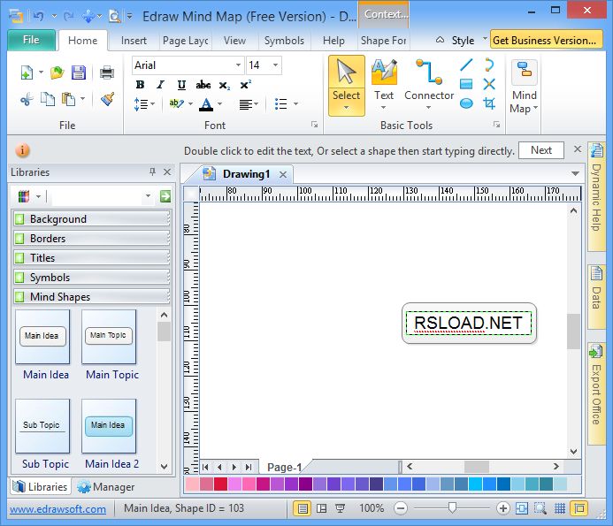Open the Dynamic Help side panel
The image size is (613, 526).
tap(596, 196)
